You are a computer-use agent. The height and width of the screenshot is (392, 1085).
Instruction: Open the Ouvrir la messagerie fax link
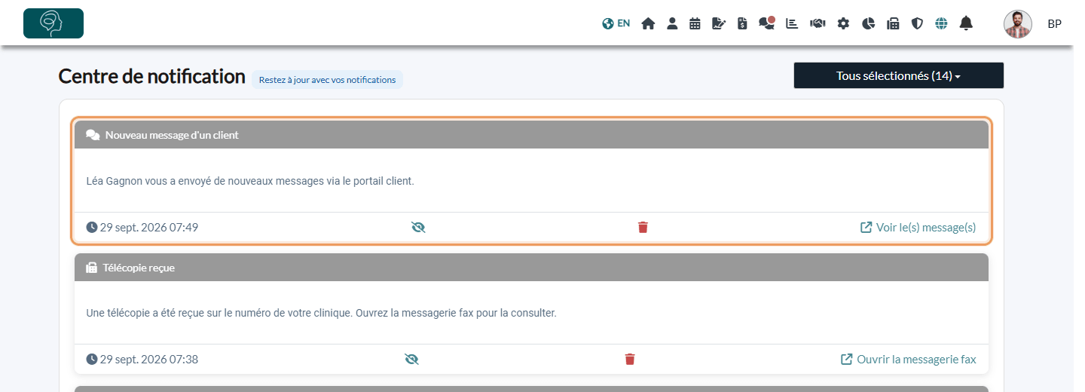point(909,359)
